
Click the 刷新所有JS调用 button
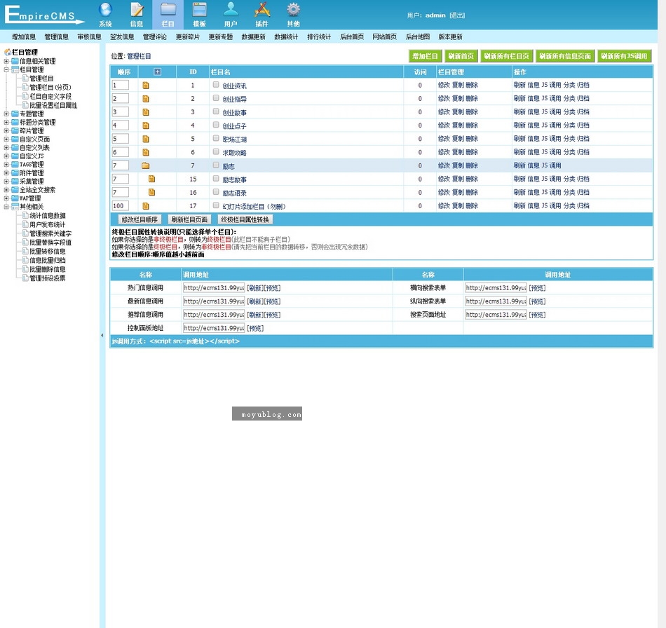[x=624, y=56]
